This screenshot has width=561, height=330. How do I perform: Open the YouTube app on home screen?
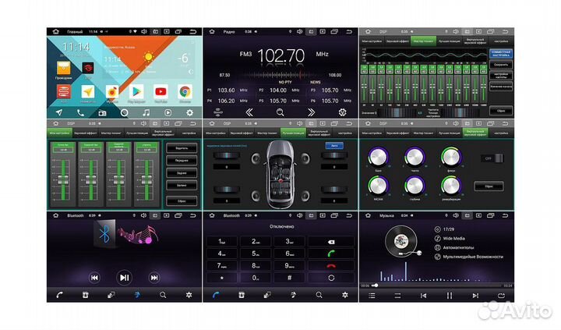click(161, 93)
